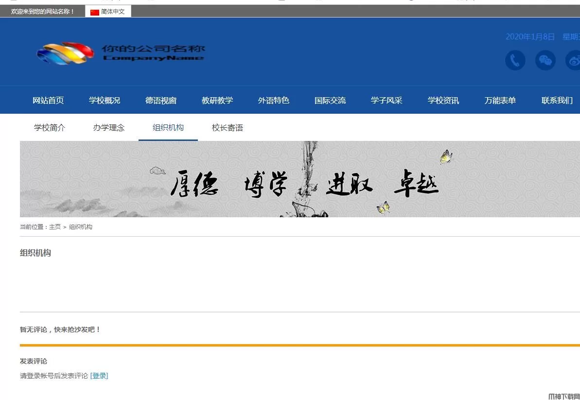
Task: Click 主页 in the breadcrumb
Action: (x=55, y=227)
